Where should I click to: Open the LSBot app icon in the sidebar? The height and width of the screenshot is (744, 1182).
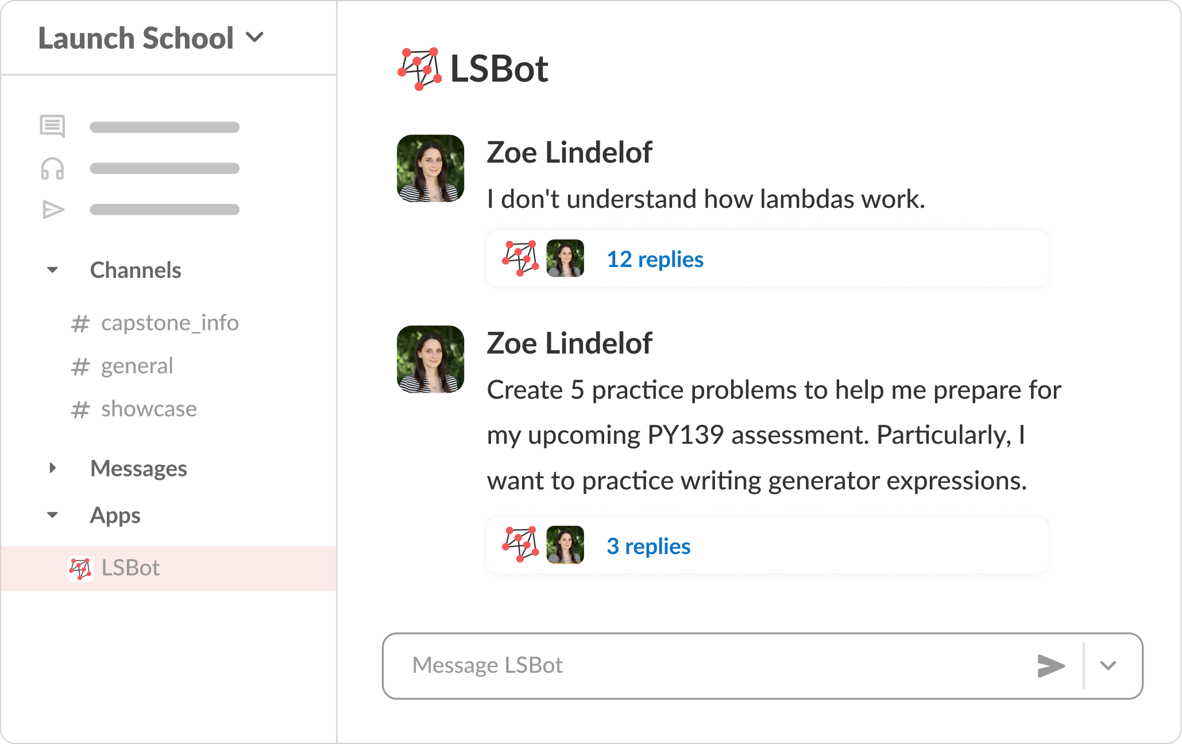(x=80, y=568)
